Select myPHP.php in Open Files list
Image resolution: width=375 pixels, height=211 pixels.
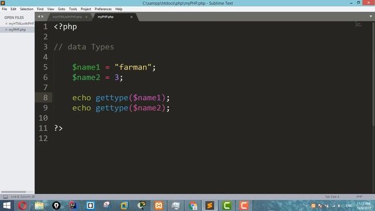coord(17,30)
